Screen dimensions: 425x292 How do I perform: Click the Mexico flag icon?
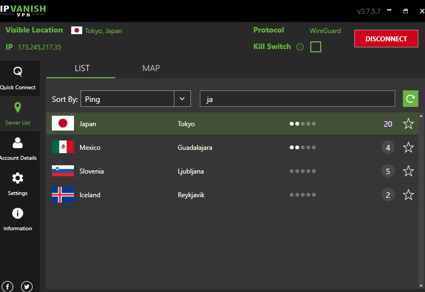click(63, 147)
